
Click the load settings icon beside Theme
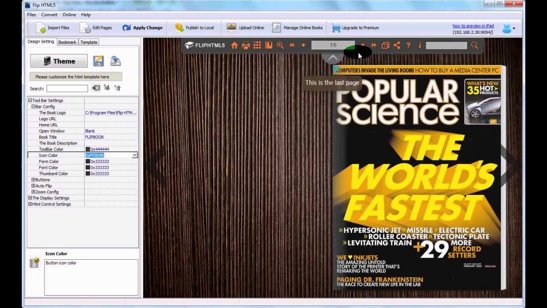pyautogui.click(x=115, y=61)
